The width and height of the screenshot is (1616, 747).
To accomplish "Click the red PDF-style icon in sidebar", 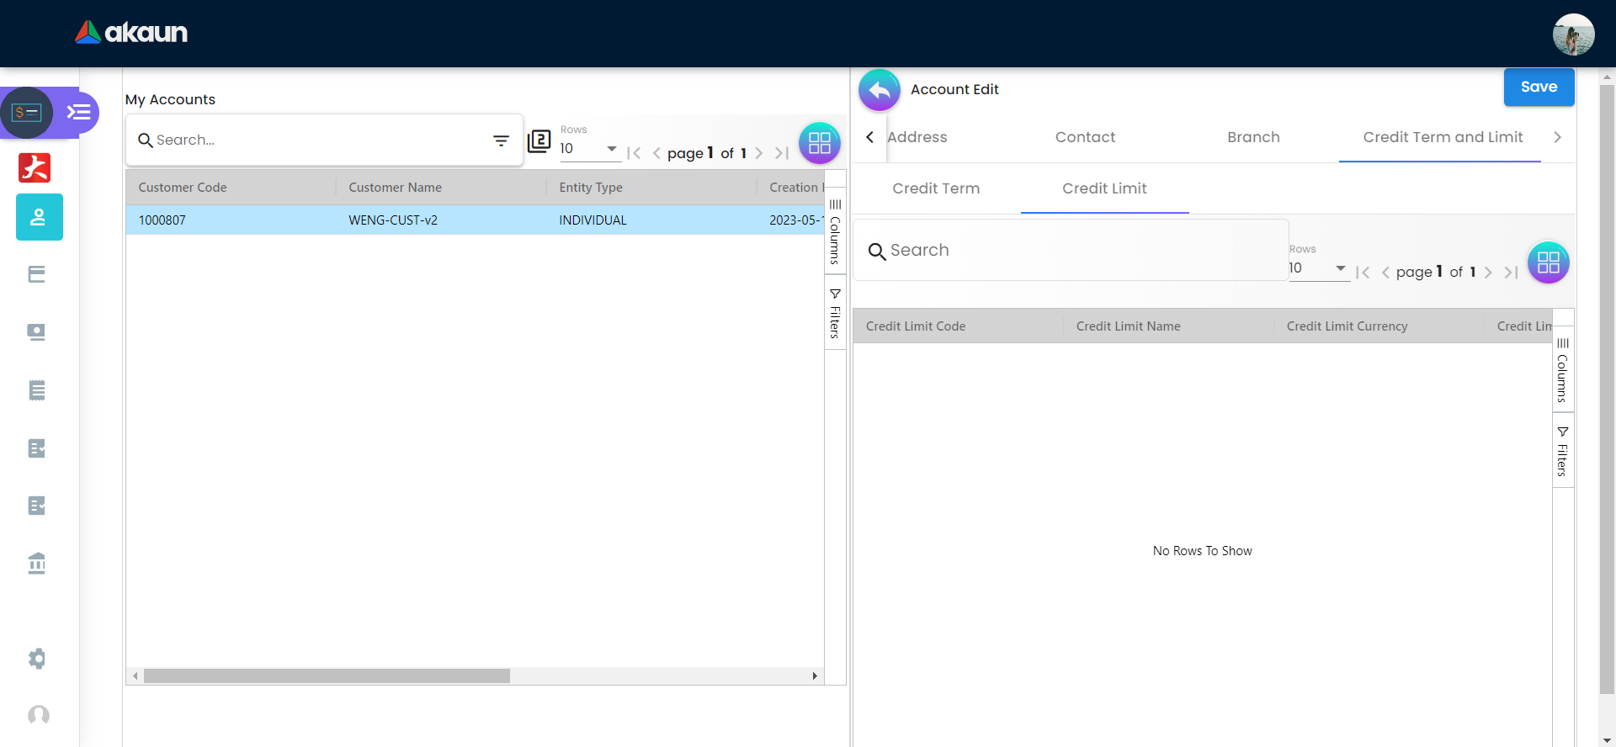I will (35, 167).
